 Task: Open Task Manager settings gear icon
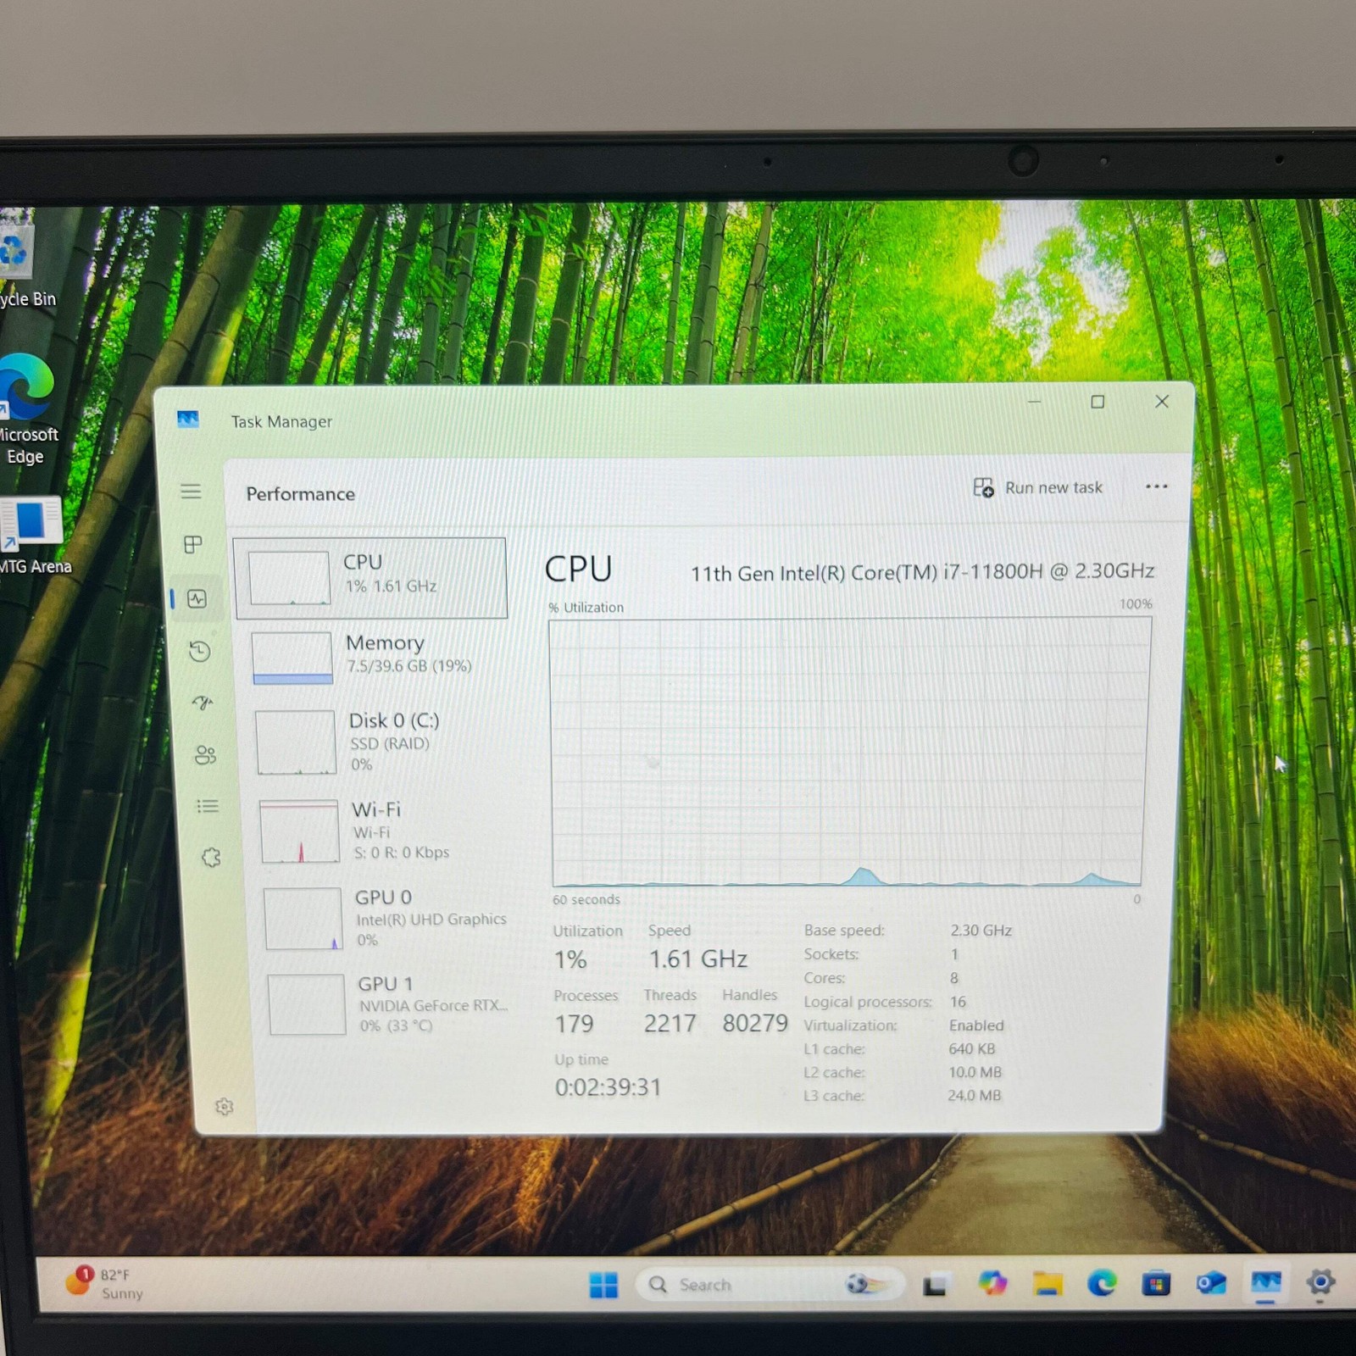225,1107
